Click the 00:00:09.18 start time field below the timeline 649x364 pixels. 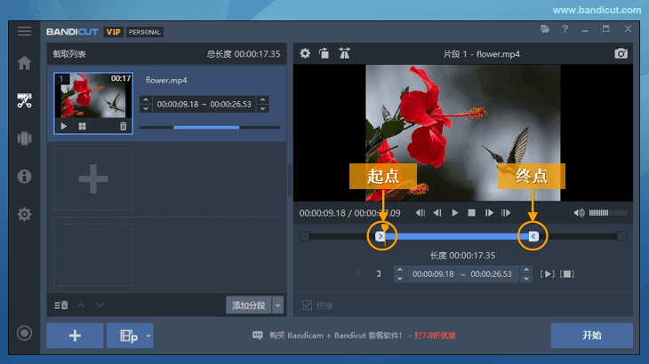[x=433, y=274]
